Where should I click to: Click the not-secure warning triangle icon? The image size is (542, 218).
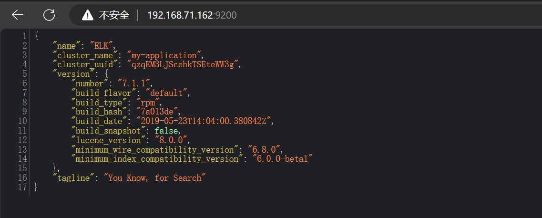(88, 15)
